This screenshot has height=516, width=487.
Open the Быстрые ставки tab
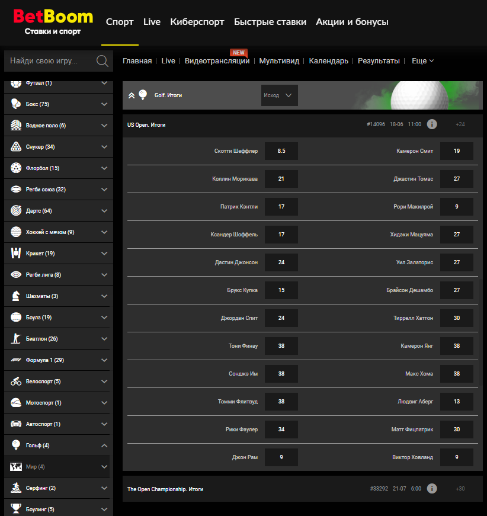tap(270, 22)
